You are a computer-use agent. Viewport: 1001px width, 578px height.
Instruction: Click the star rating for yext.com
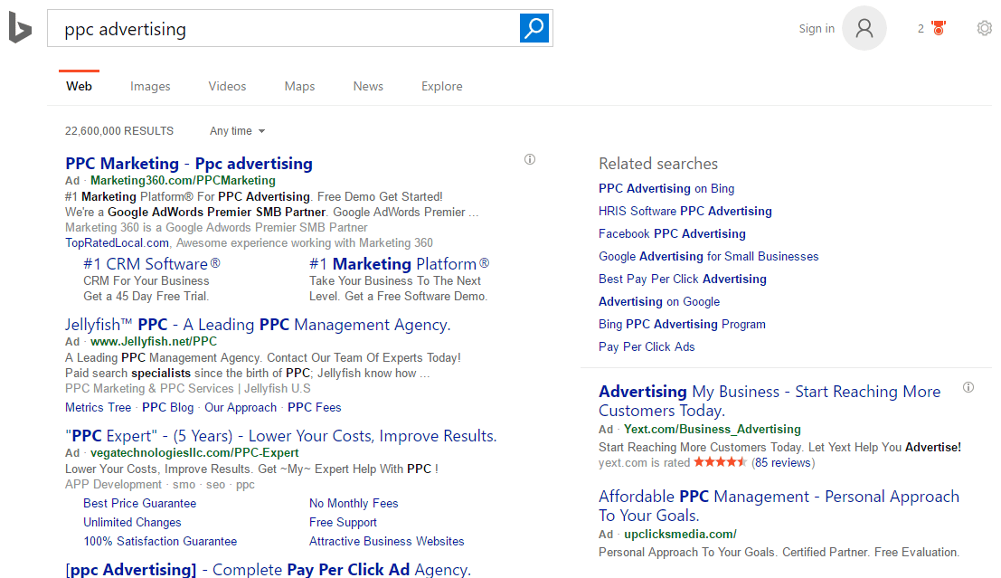[720, 462]
